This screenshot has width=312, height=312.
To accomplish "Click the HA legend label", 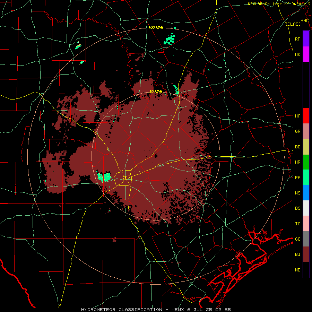I will point(297,116).
